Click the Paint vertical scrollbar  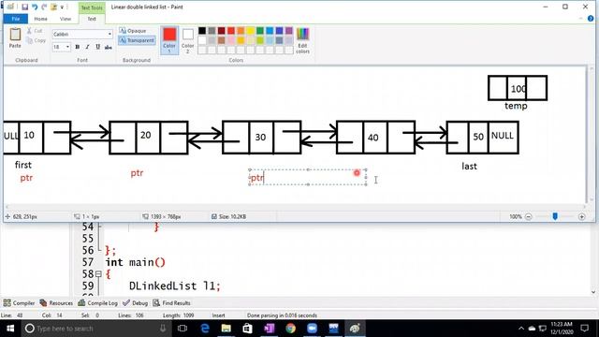pyautogui.click(x=591, y=136)
